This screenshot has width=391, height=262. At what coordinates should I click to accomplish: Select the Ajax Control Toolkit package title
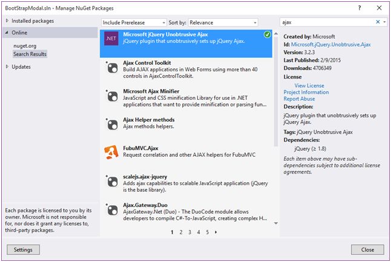point(147,62)
